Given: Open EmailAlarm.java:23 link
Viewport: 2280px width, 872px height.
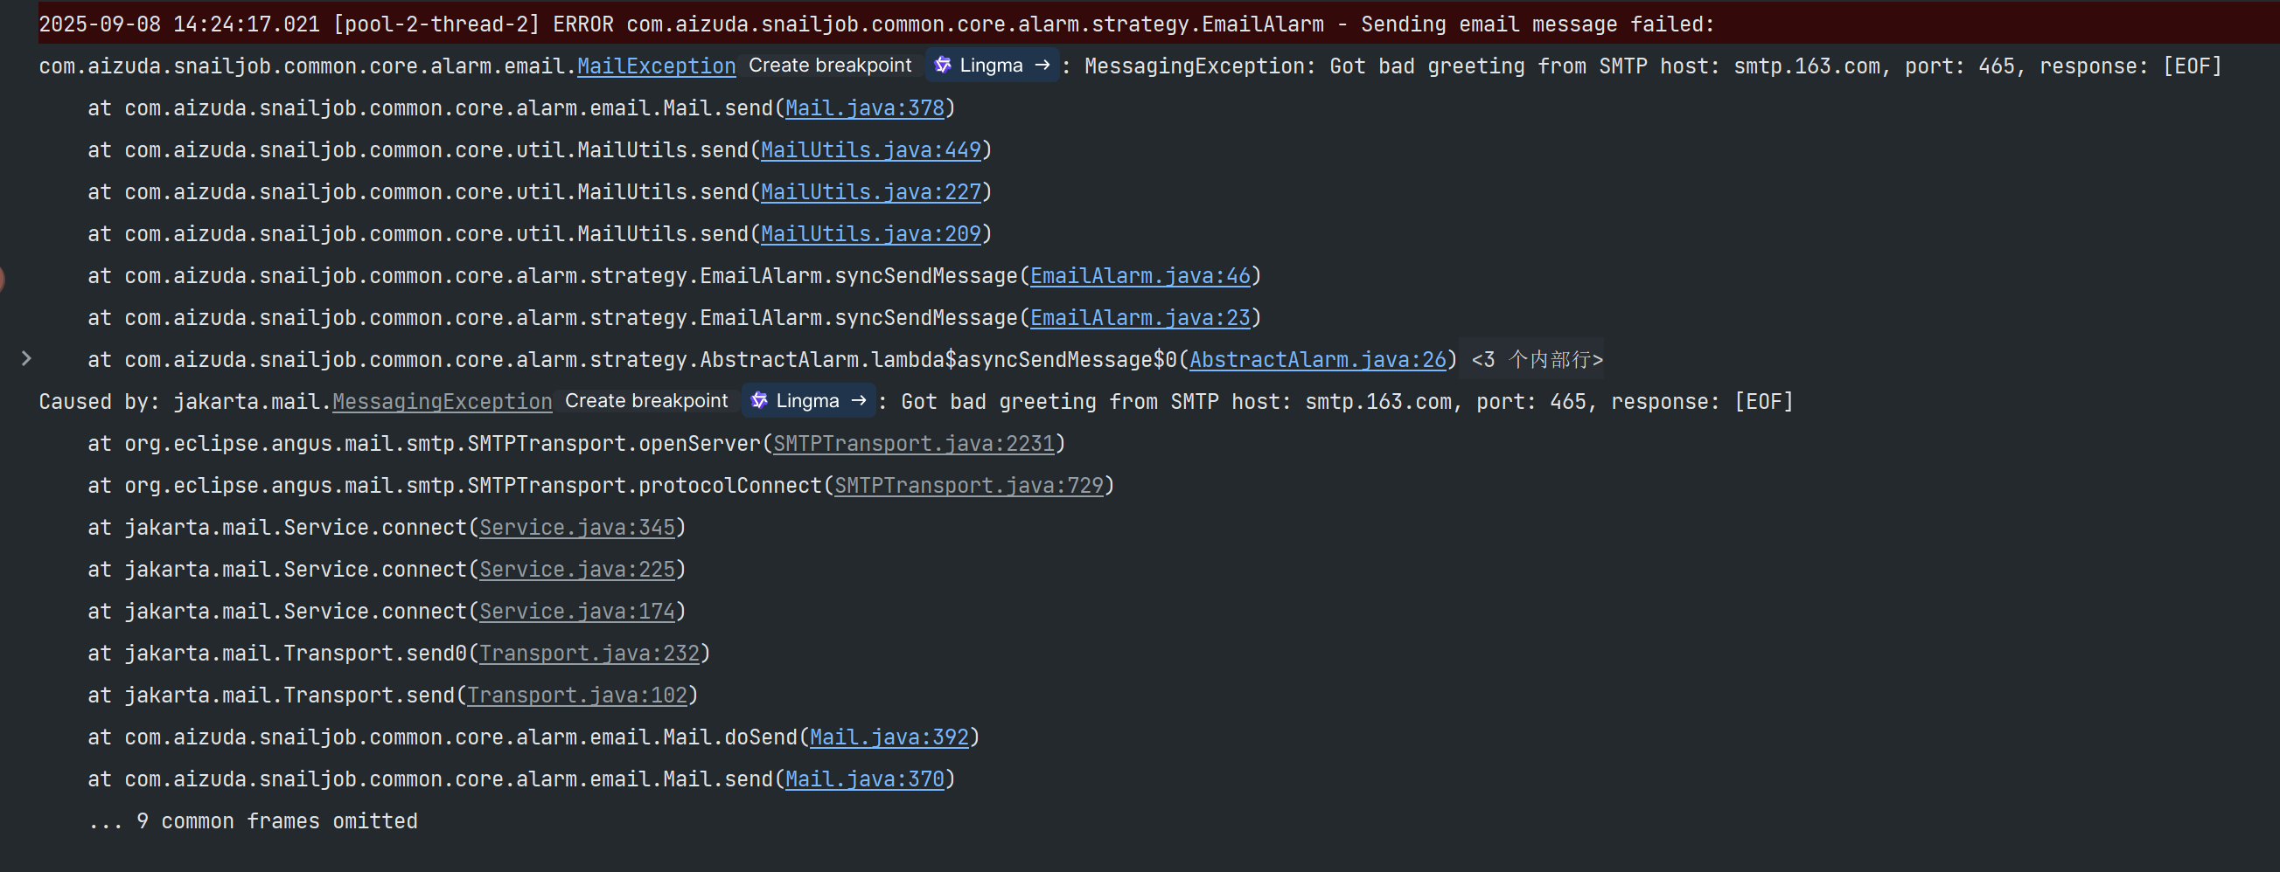Looking at the screenshot, I should pyautogui.click(x=1140, y=317).
